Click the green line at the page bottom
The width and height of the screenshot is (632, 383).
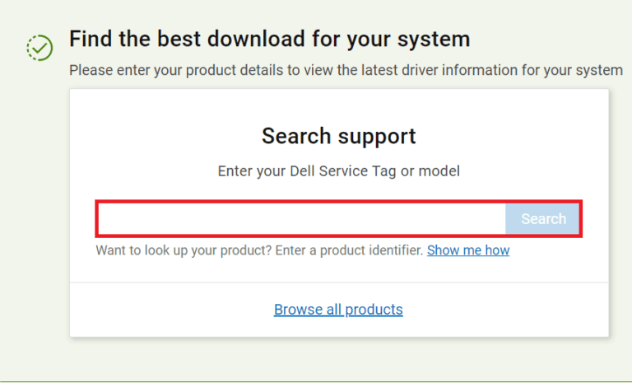coord(316,381)
